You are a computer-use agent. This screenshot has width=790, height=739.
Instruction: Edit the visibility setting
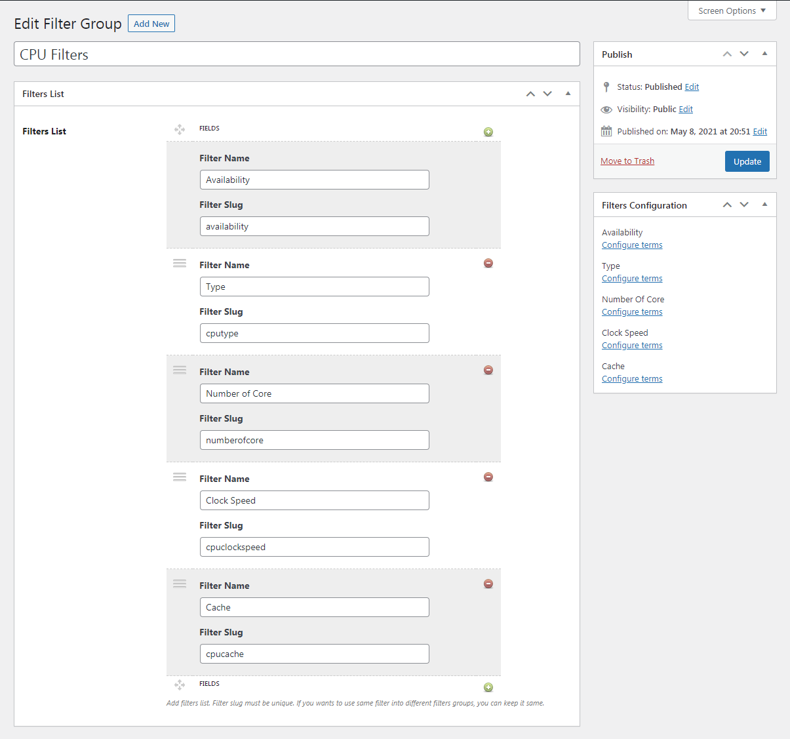[x=686, y=109]
